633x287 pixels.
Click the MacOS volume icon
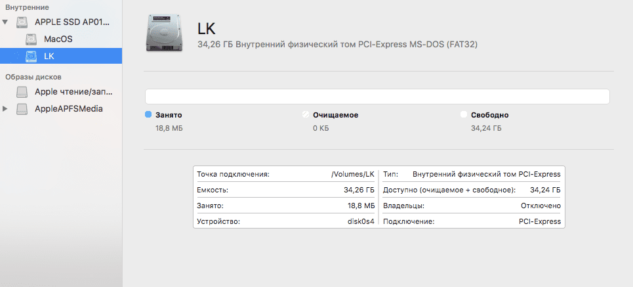pyautogui.click(x=31, y=39)
